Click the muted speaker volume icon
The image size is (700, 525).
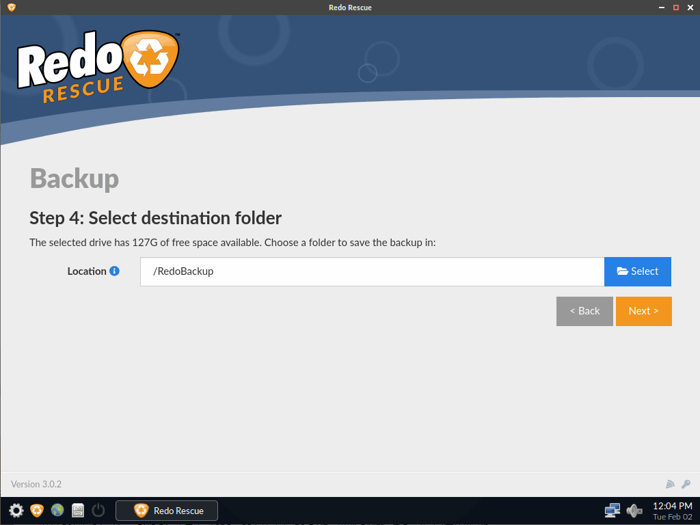tap(634, 510)
